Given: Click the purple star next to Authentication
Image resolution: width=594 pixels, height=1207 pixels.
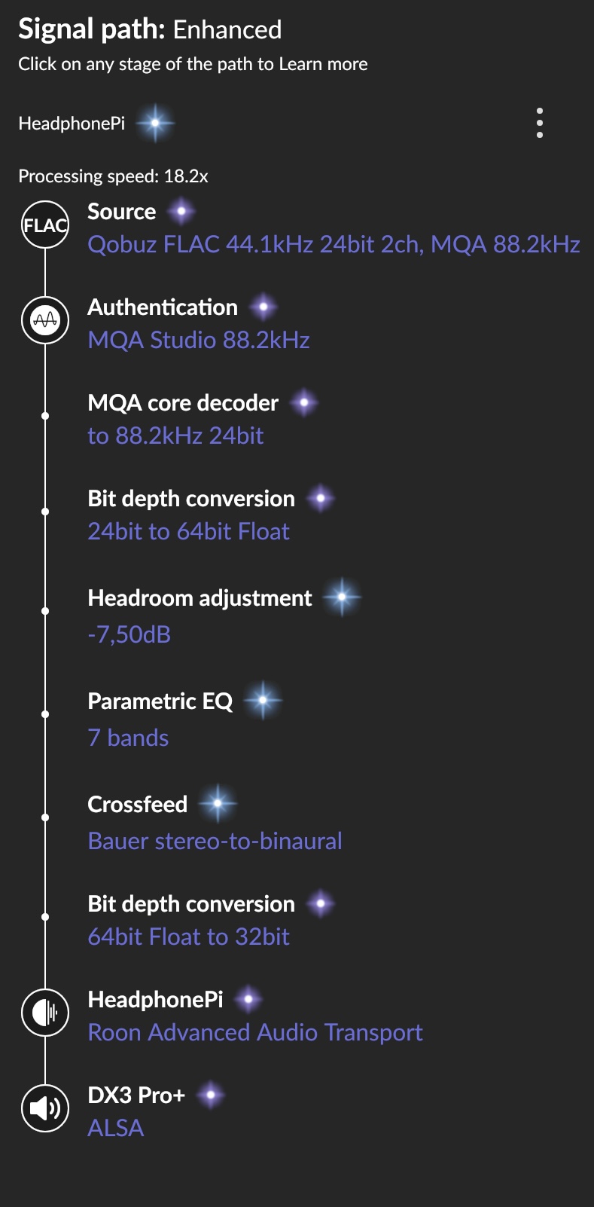Looking at the screenshot, I should click(x=263, y=307).
